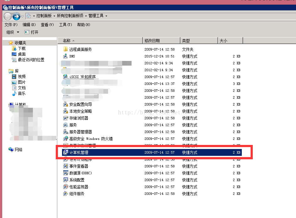
Task: Click the 文件夹 type cell
Action: tap(188, 49)
